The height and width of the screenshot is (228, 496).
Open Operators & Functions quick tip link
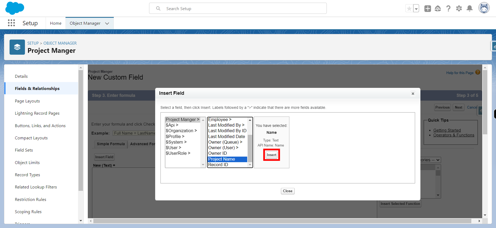(454, 135)
